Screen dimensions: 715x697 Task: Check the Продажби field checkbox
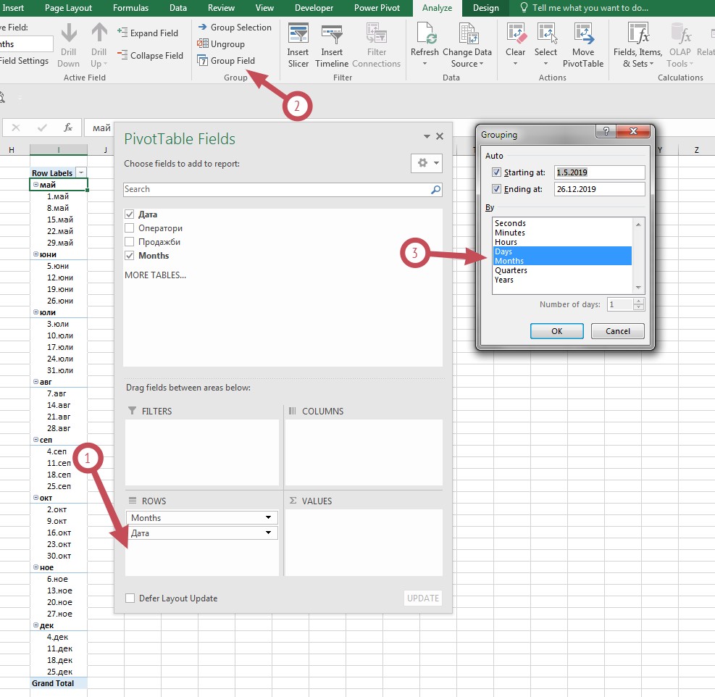[x=130, y=241]
